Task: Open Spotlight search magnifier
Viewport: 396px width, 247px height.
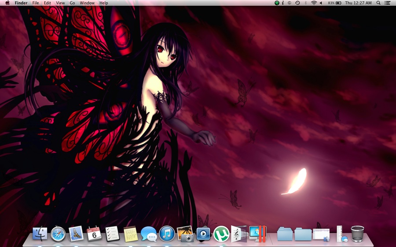Action: pos(378,3)
